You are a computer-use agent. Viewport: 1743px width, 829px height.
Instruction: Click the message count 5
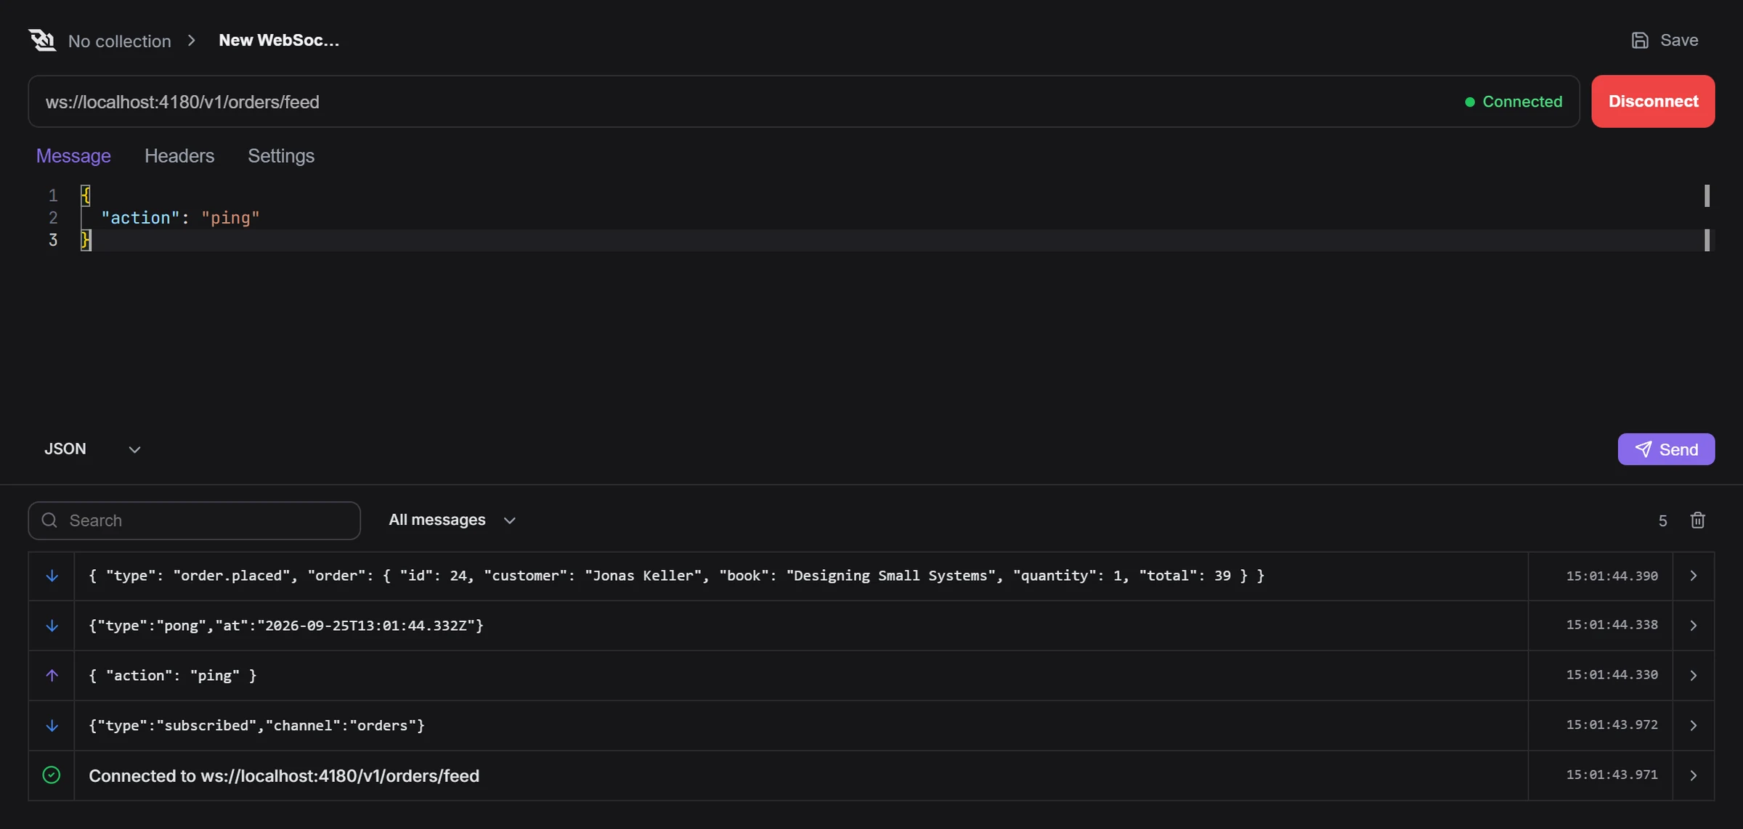click(x=1662, y=520)
